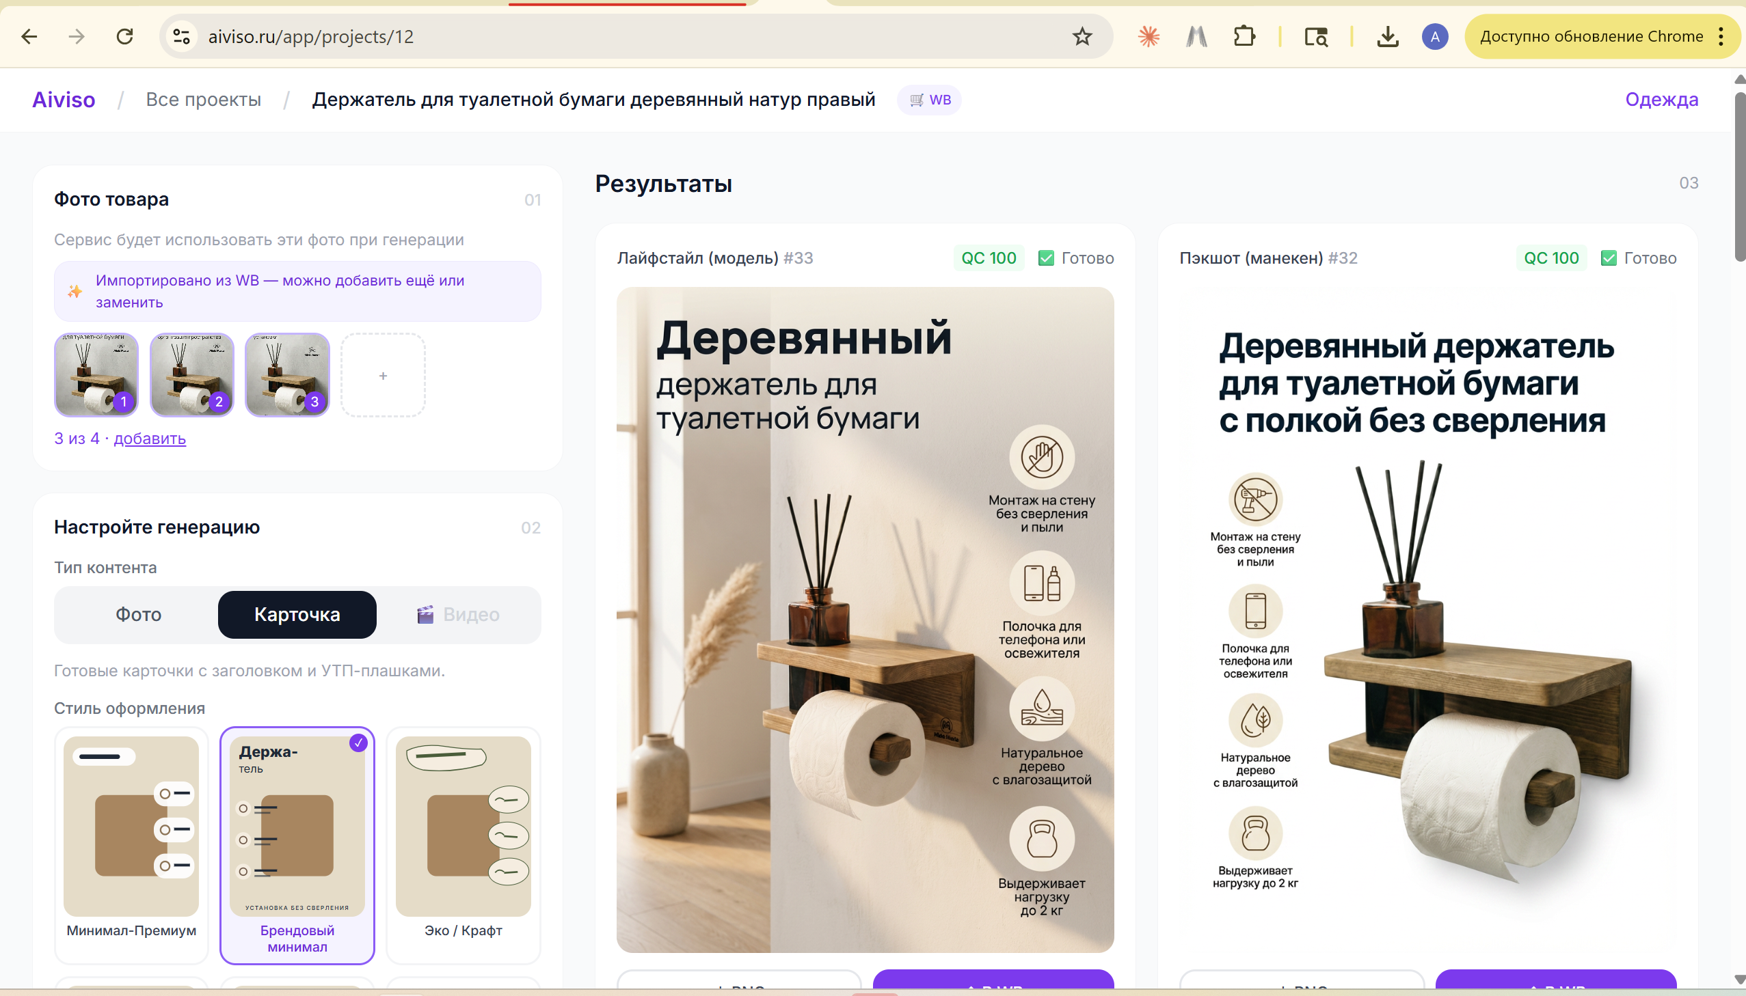The image size is (1746, 996).
Task: Click the scrollbar up arrow
Action: click(x=1739, y=79)
